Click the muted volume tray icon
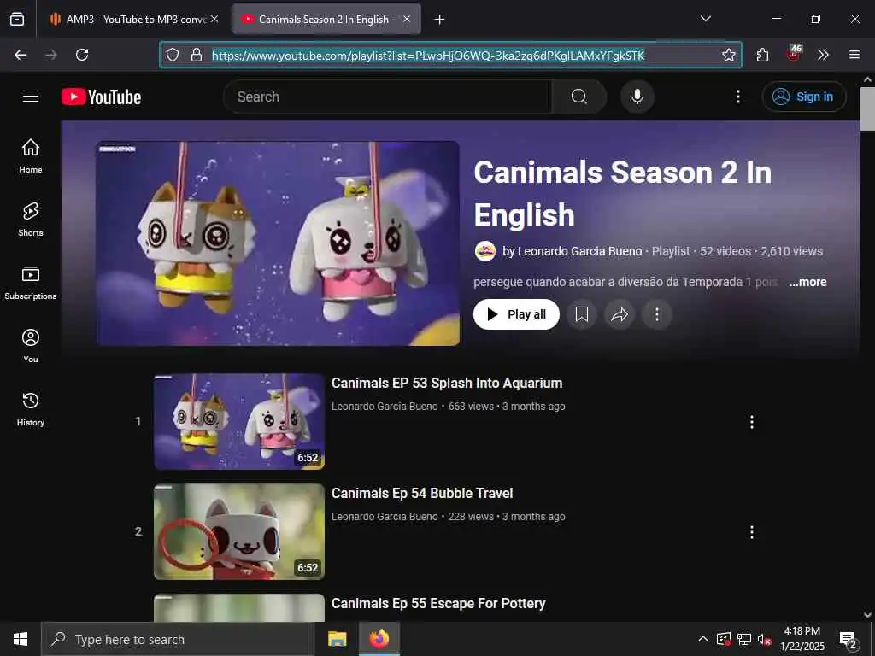This screenshot has height=656, width=875. pyautogui.click(x=765, y=639)
